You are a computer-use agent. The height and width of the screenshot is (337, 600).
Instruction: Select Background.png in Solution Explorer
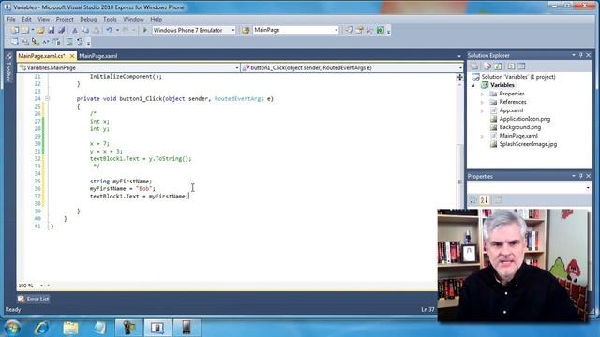[520, 127]
